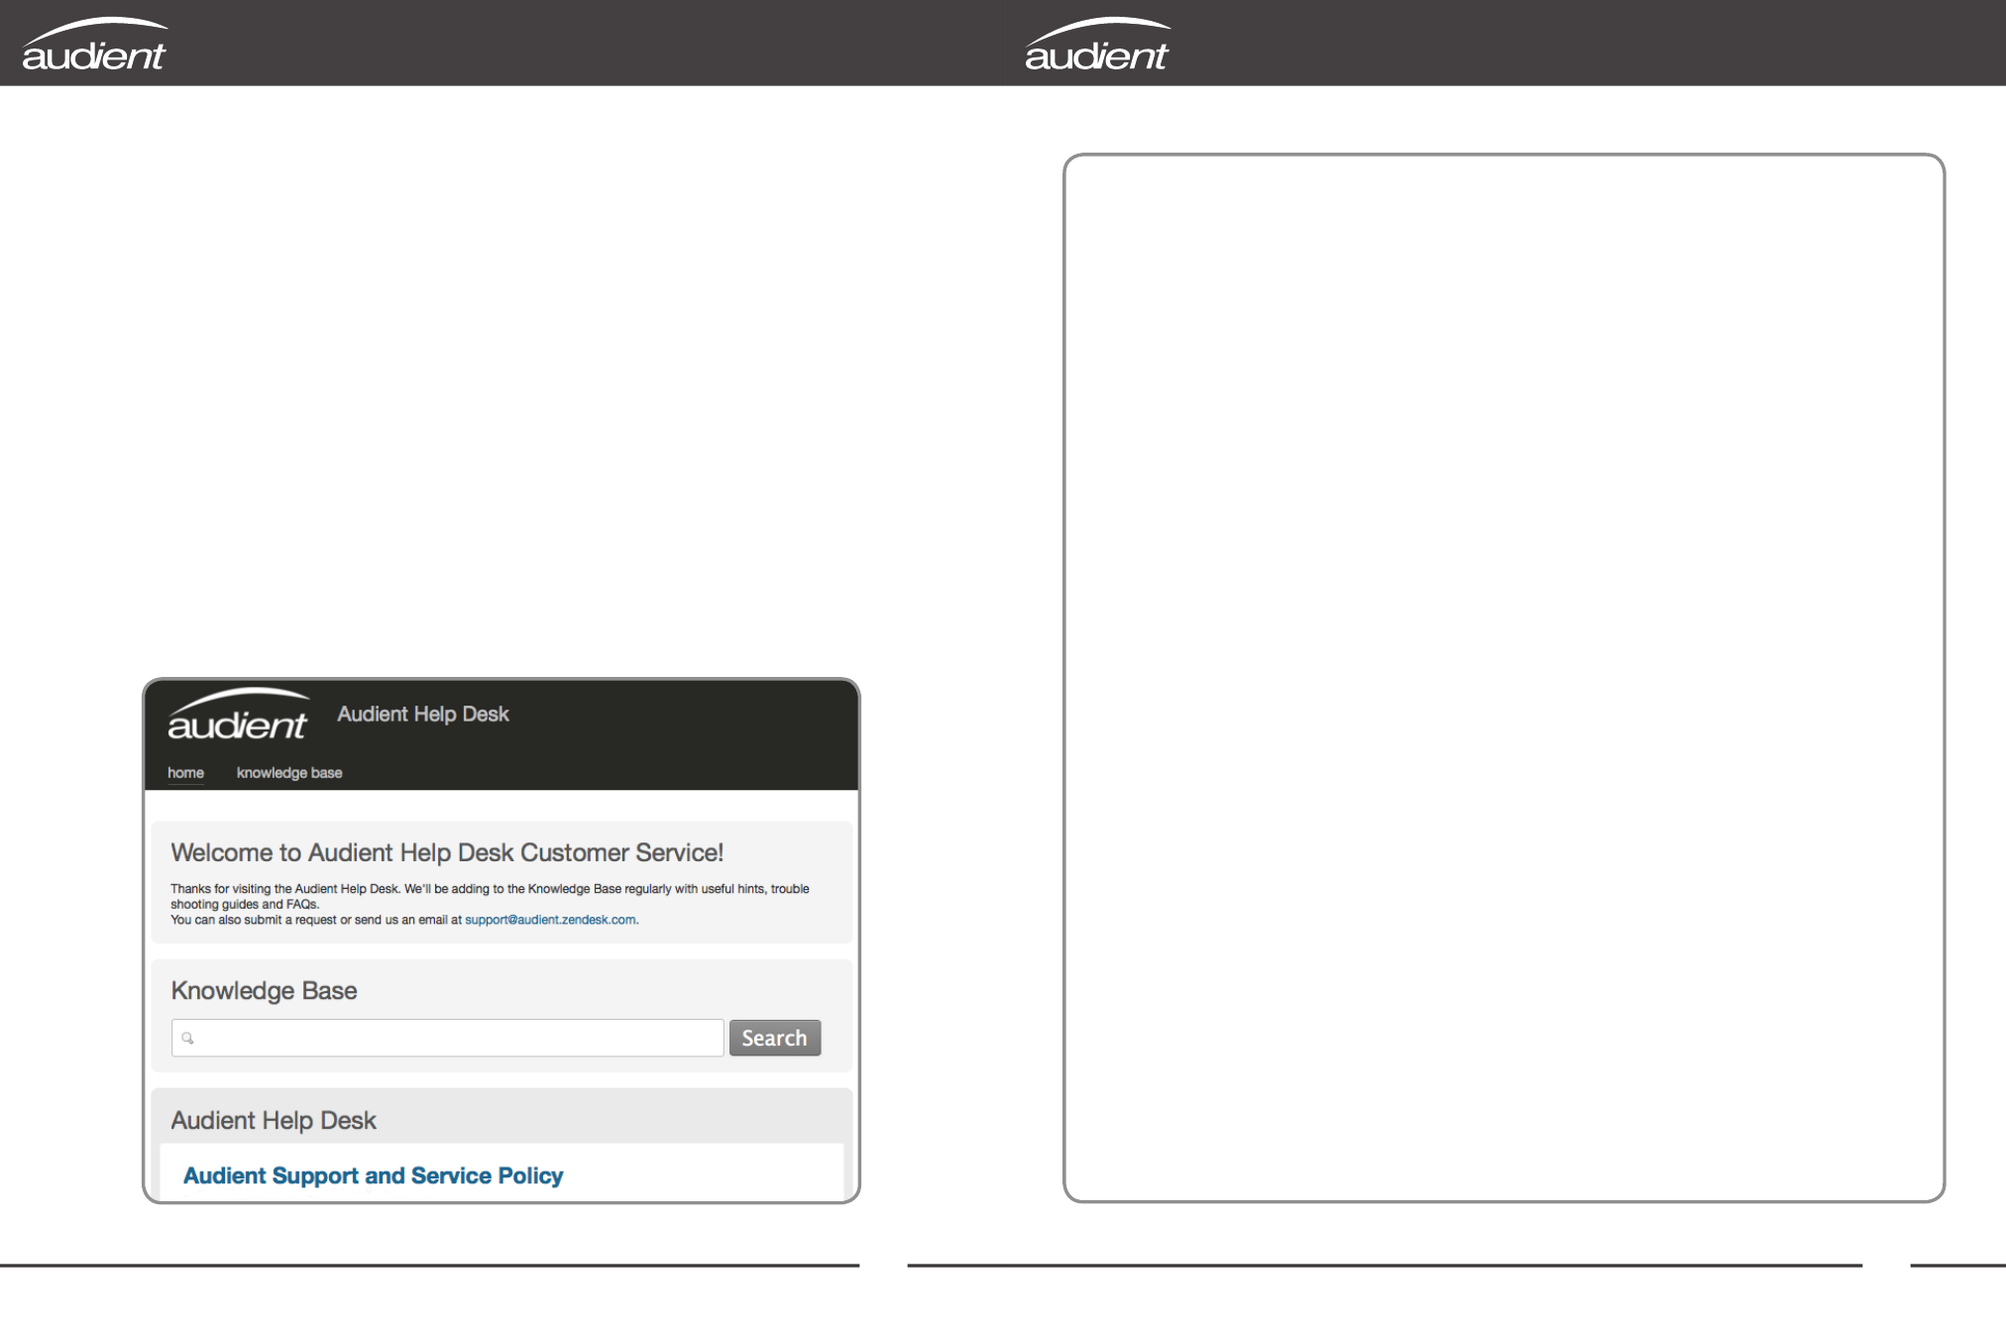This screenshot has width=2006, height=1337.
Task: Click the Audient logo in right page banner
Action: pyautogui.click(x=1097, y=45)
